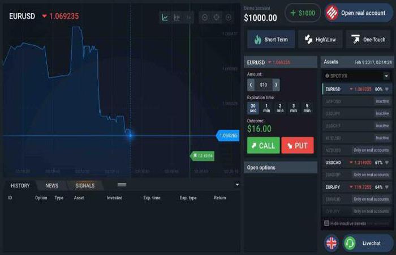Image resolution: width=396 pixels, height=255 pixels.
Task: Select 1 min expiration time
Action: tap(266, 108)
